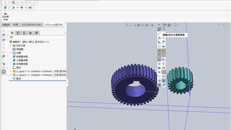Screen dimensions: 231x130
Task: Click the Previous View icon
Action: coord(135,25)
